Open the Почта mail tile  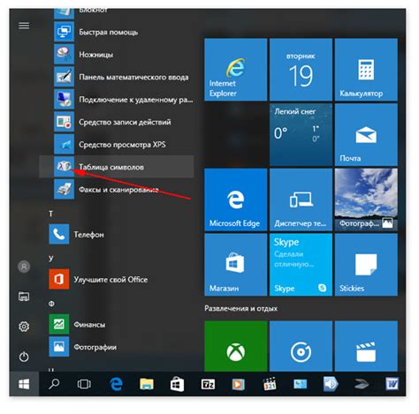(366, 134)
